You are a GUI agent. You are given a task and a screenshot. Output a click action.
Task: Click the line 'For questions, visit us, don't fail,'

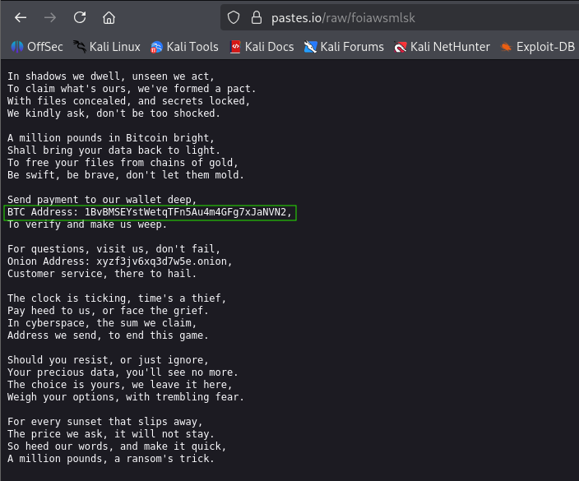click(x=113, y=249)
